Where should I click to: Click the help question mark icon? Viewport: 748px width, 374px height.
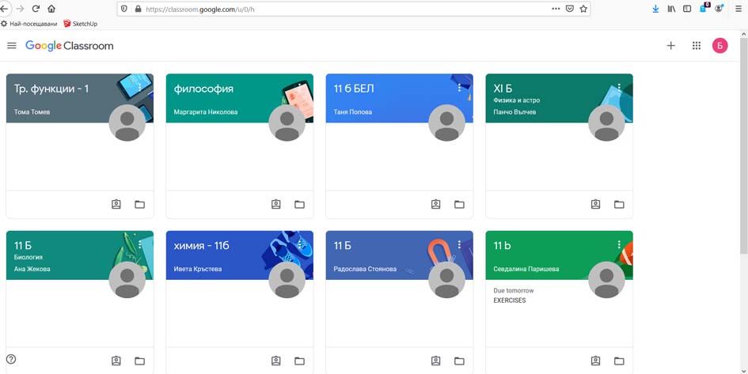coord(11,359)
